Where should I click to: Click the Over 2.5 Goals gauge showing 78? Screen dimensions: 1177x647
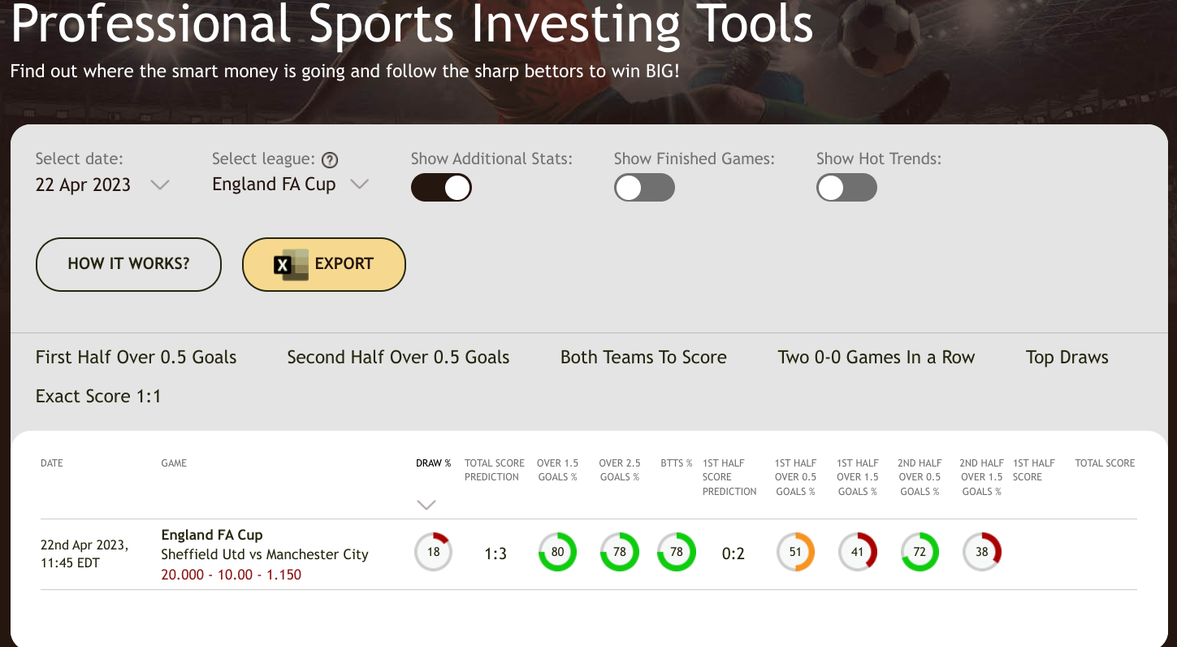tap(620, 553)
